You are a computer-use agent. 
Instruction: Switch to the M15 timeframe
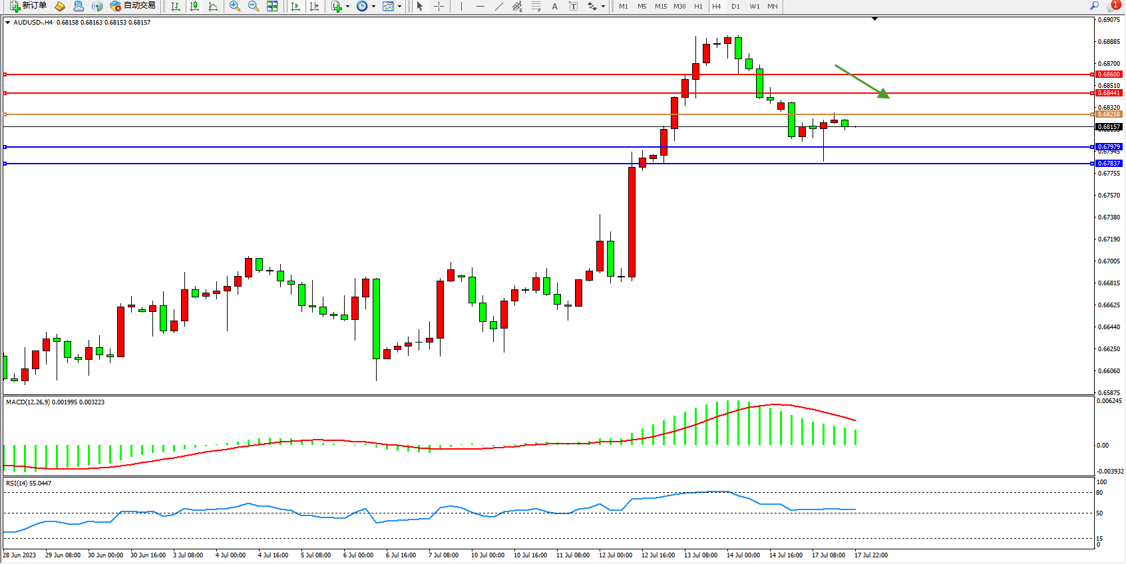(x=660, y=6)
